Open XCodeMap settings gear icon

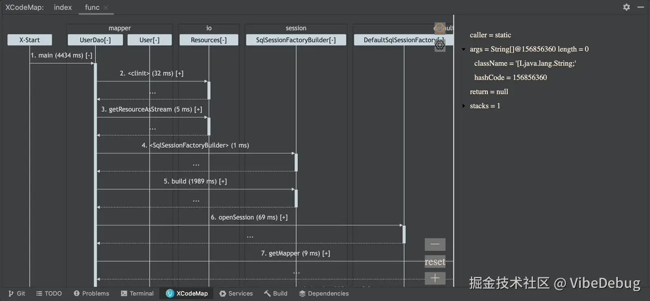pos(627,7)
